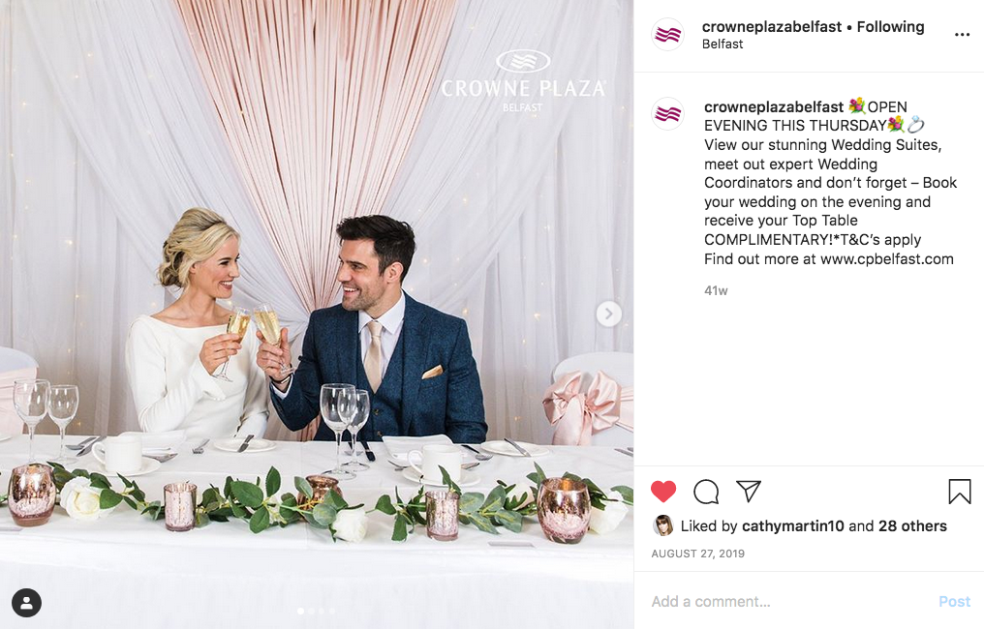The image size is (984, 629).
Task: Show the 28 others who liked
Action: point(912,526)
